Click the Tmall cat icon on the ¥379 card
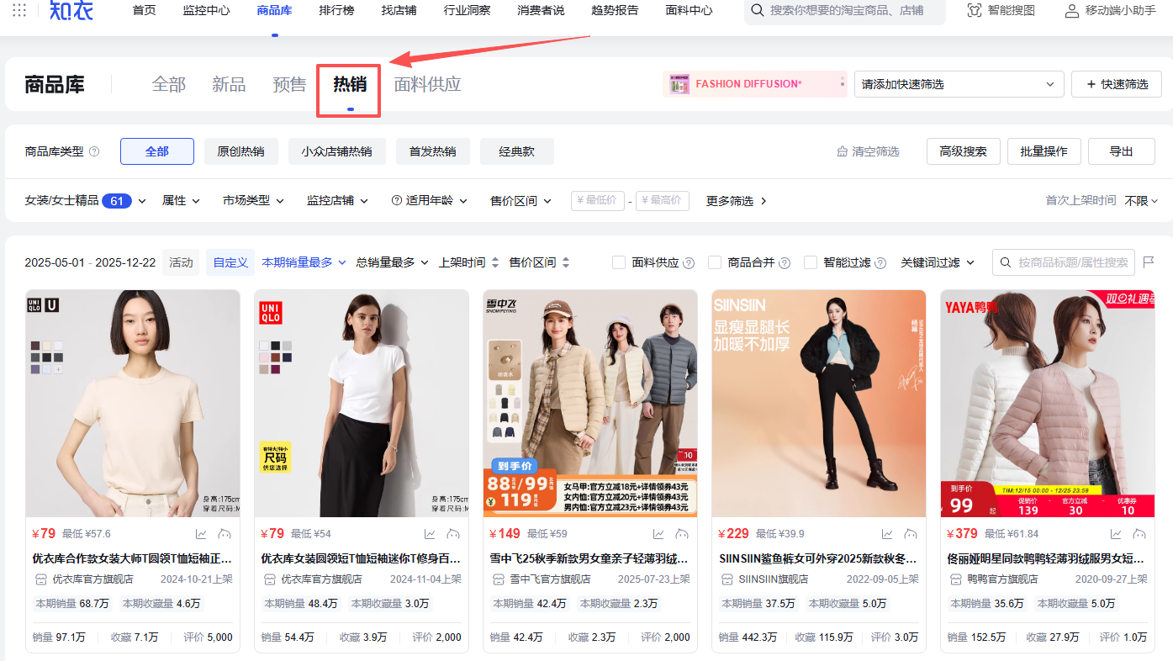1173x661 pixels. point(1139,533)
